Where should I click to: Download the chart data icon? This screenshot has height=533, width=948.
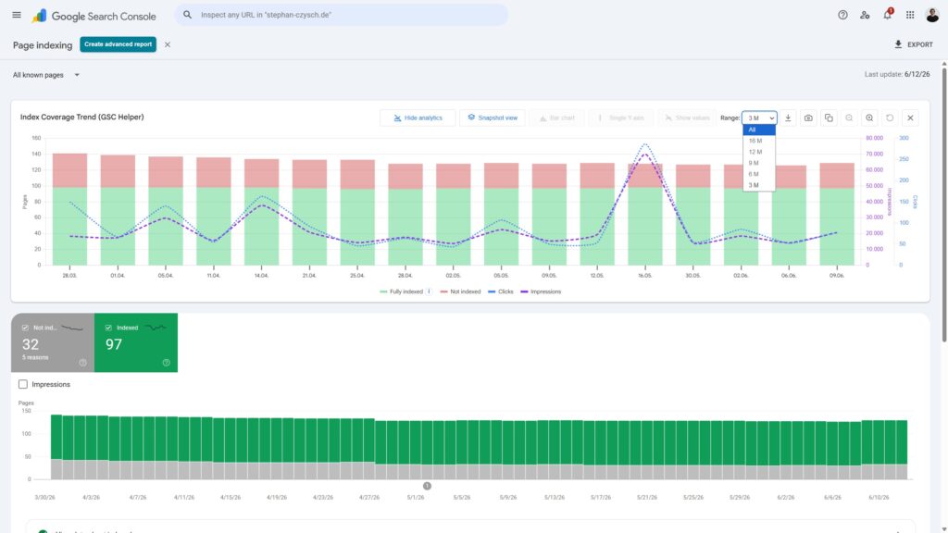pyautogui.click(x=788, y=118)
